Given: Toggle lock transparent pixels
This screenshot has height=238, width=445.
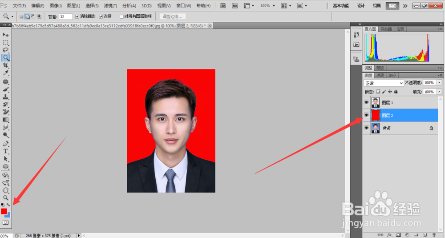Looking at the screenshot, I should [378, 92].
